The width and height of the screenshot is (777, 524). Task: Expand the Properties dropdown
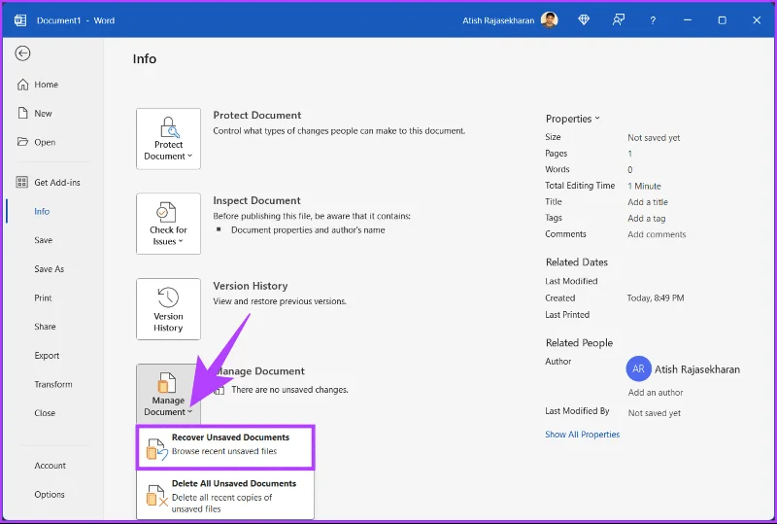[572, 119]
